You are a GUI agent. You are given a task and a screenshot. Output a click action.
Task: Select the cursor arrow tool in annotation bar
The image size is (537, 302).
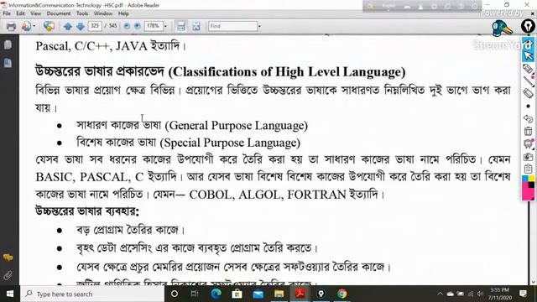(528, 55)
